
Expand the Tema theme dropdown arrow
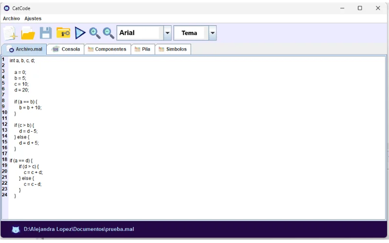212,33
